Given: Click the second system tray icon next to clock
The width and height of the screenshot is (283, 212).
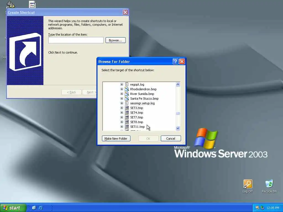Looking at the screenshot, I should coord(262,208).
